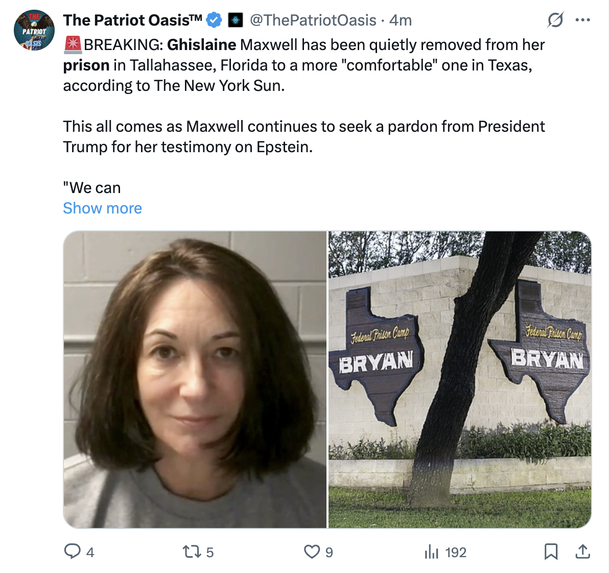
Task: Click the like count number 9
Action: (x=329, y=553)
